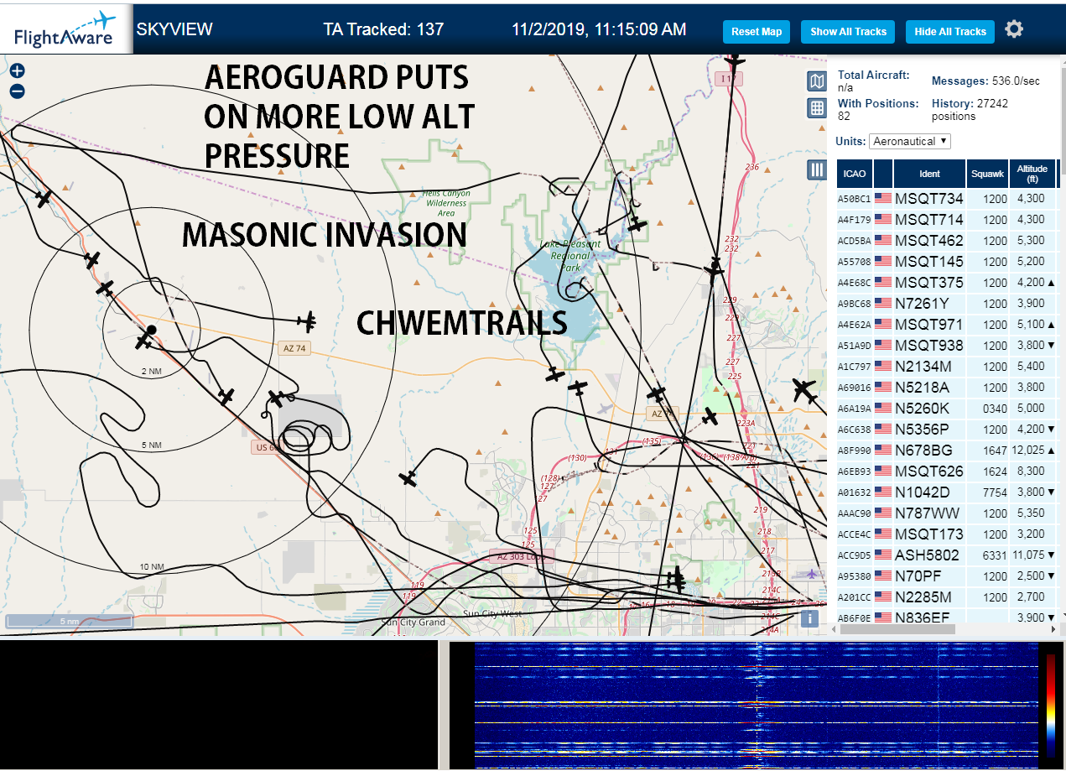Click ICAO code A8F990
This screenshot has width=1066, height=771.
855,451
